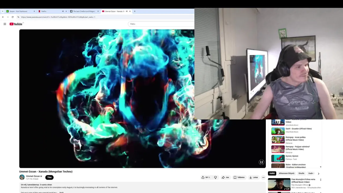Open more actions three-dot menu under video
The width and height of the screenshot is (343, 193).
point(263,177)
